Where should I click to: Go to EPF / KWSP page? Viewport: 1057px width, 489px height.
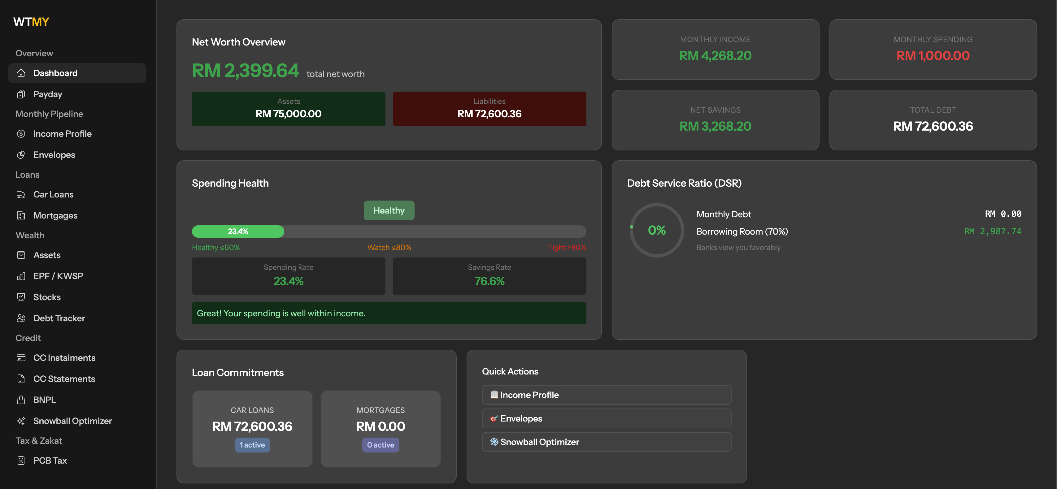(x=77, y=276)
